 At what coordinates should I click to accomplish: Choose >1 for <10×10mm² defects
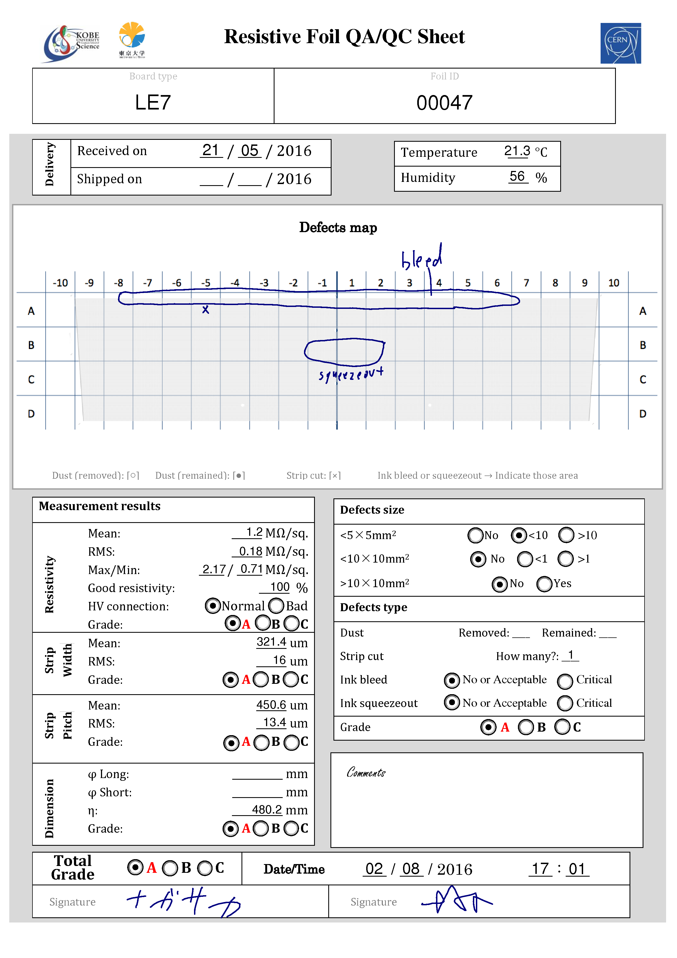coord(566,559)
